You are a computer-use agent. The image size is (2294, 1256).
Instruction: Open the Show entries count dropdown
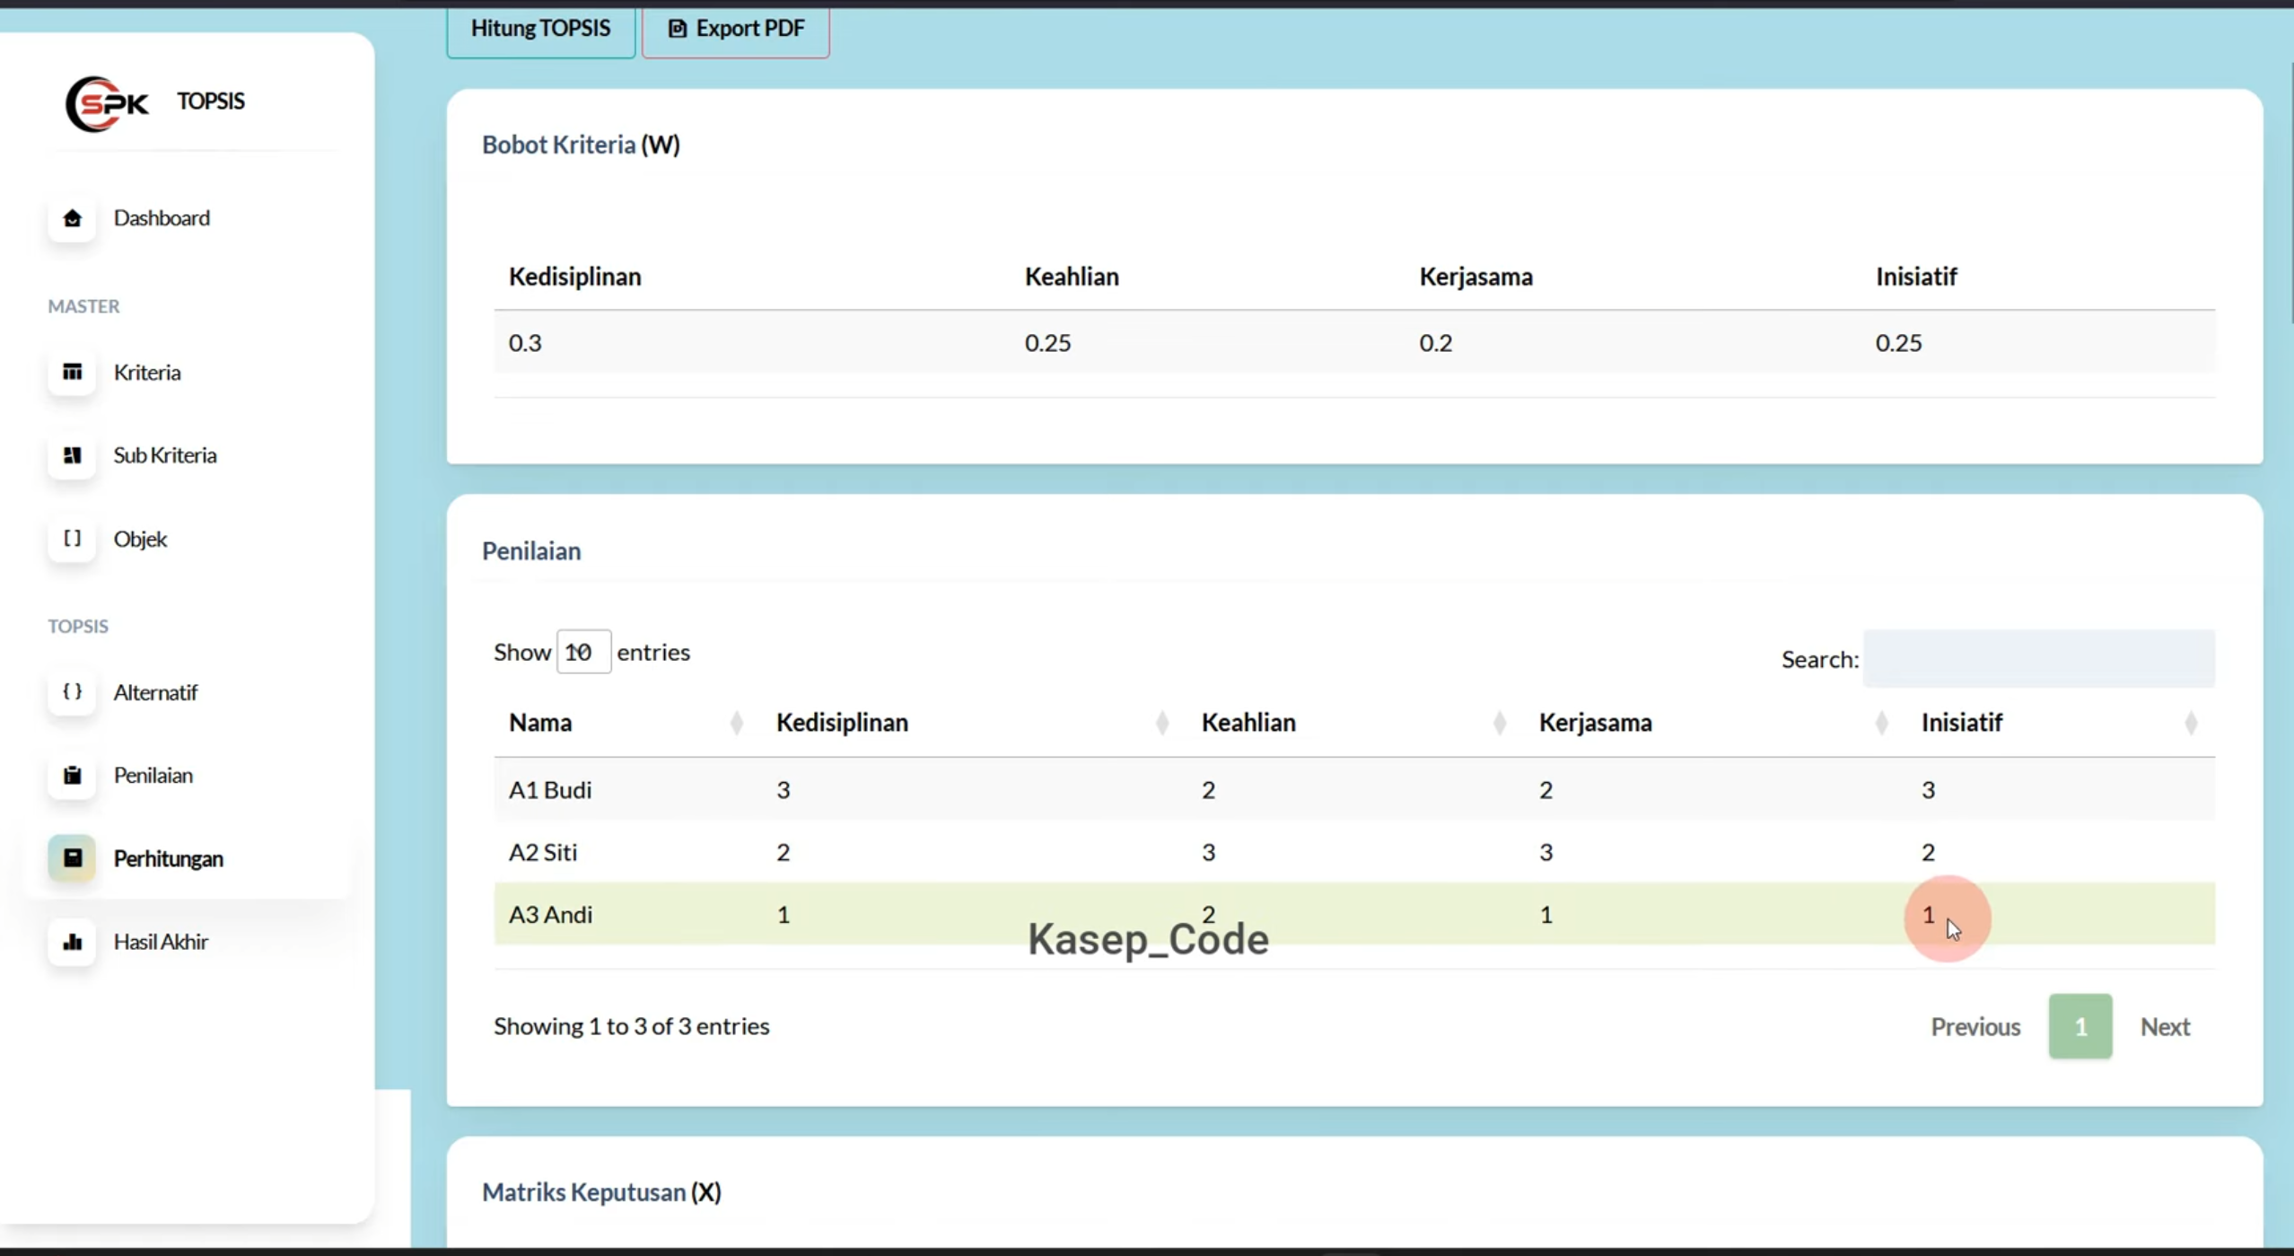(583, 652)
